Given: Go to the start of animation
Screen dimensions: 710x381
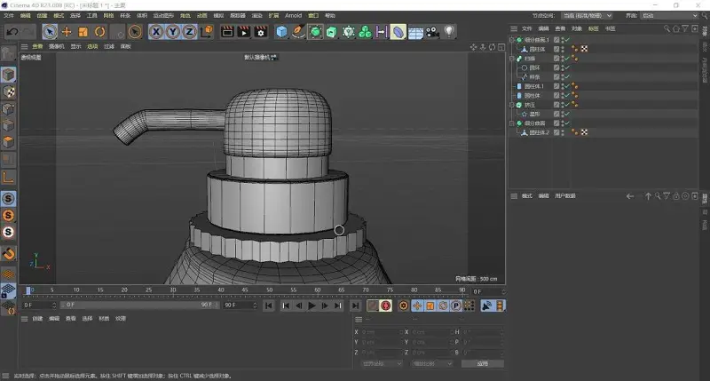Looking at the screenshot, I should click(269, 306).
